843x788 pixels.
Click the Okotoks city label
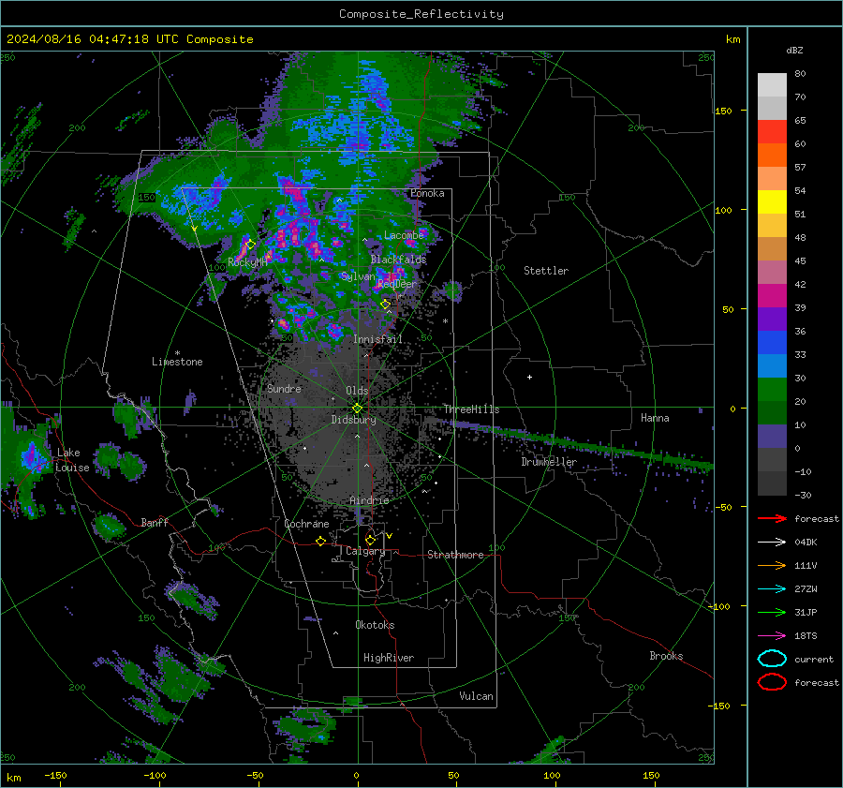click(375, 625)
